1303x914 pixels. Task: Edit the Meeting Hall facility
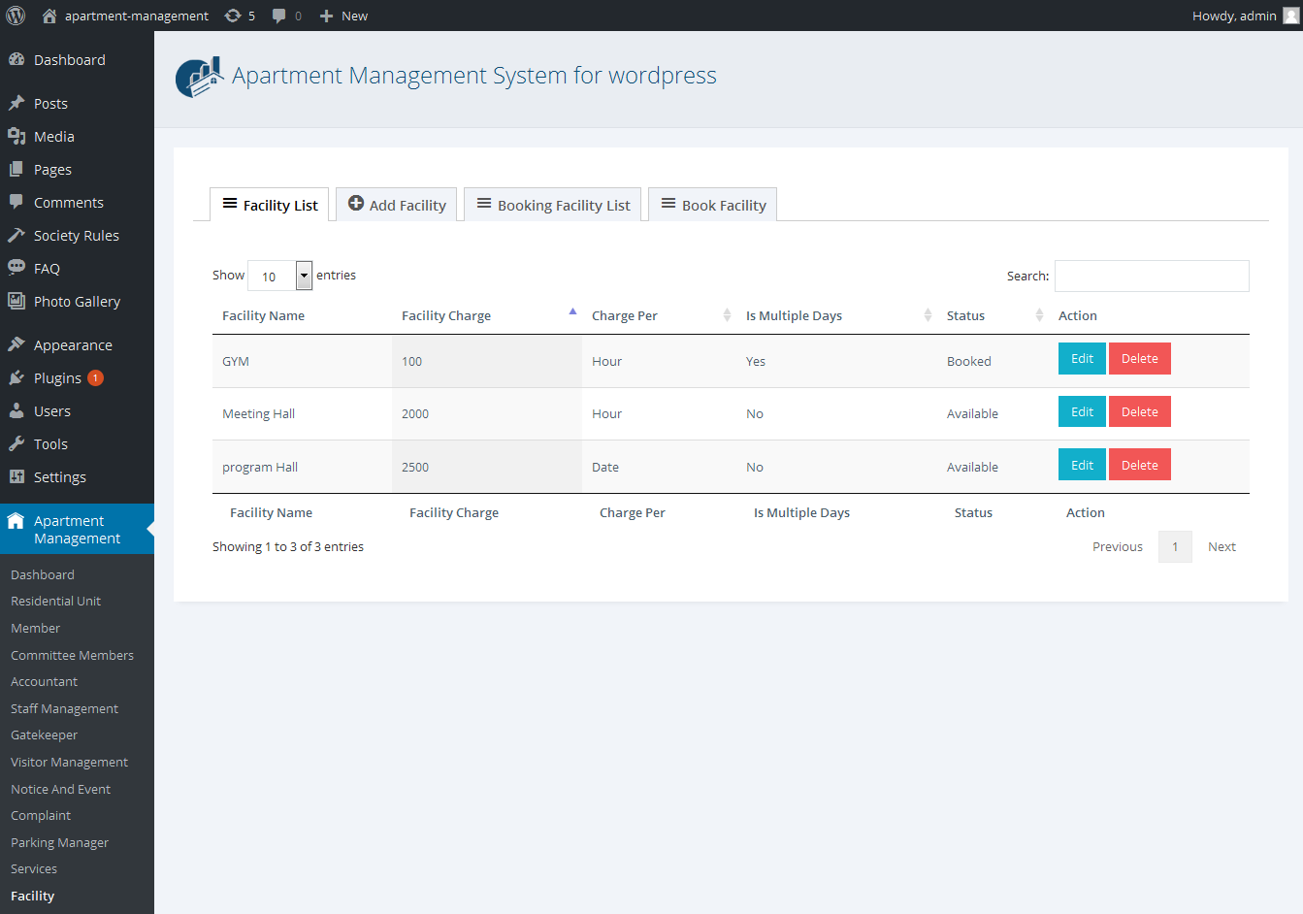coord(1082,411)
